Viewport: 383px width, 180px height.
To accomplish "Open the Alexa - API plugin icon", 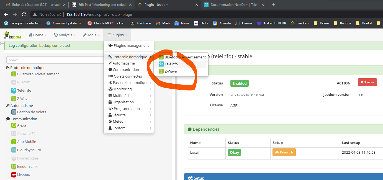I will click(x=14, y=133).
